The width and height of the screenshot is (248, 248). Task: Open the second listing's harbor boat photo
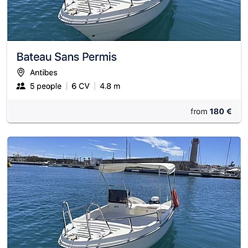tap(124, 192)
